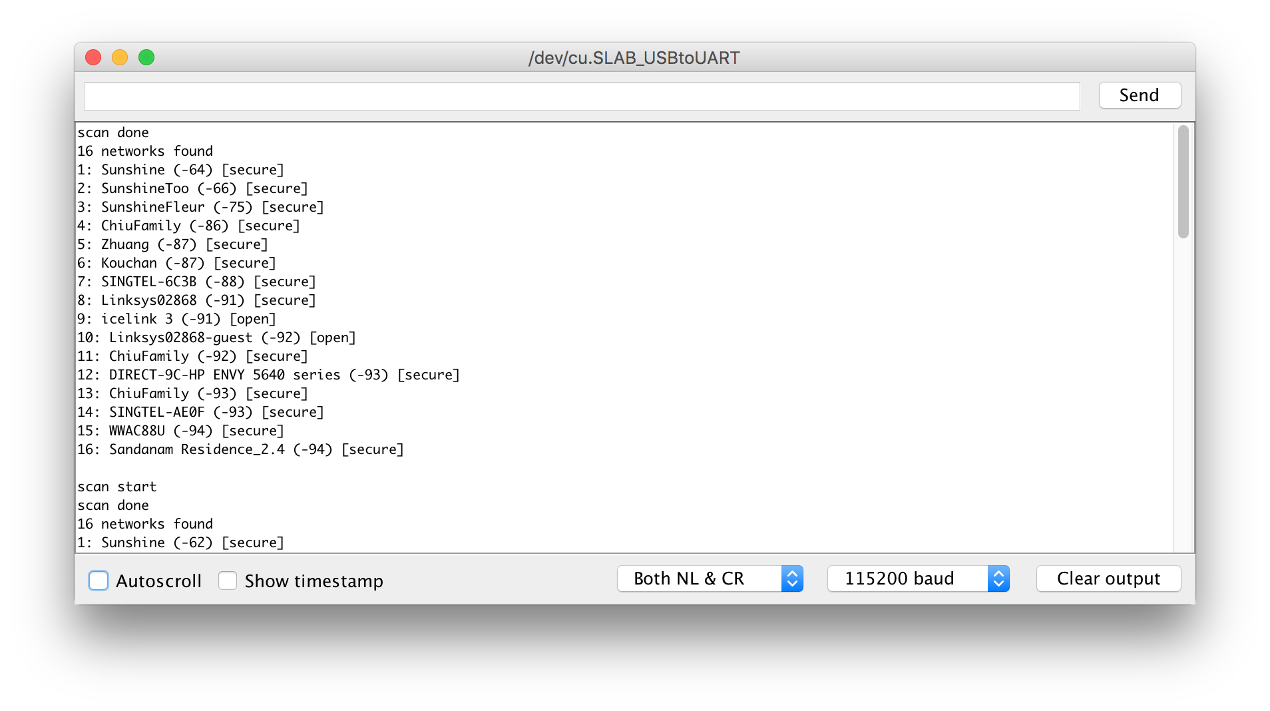This screenshot has height=711, width=1270.
Task: Click the red close window button
Action: tap(93, 57)
